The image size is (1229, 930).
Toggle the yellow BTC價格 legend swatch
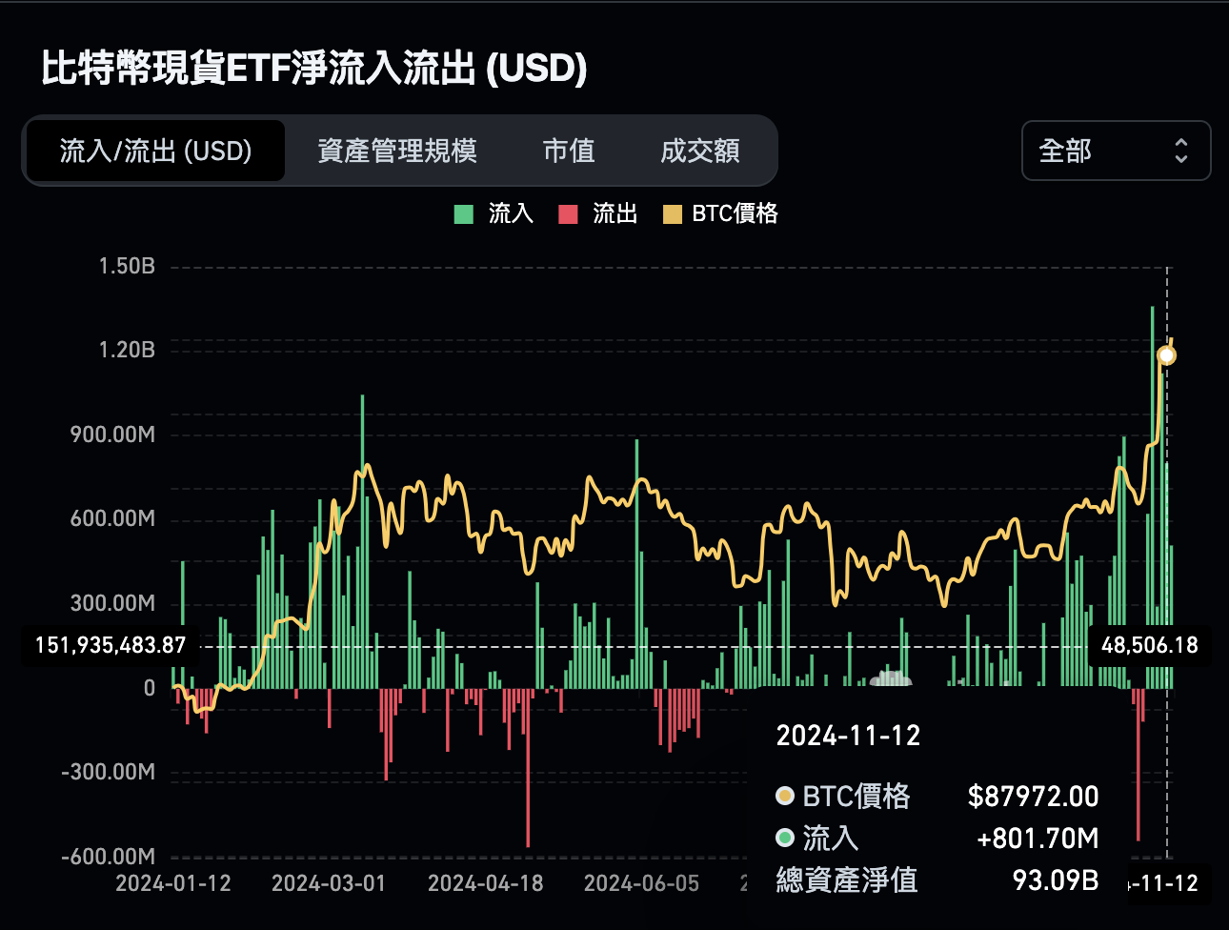tap(673, 214)
